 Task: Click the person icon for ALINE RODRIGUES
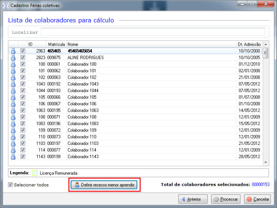13,58
